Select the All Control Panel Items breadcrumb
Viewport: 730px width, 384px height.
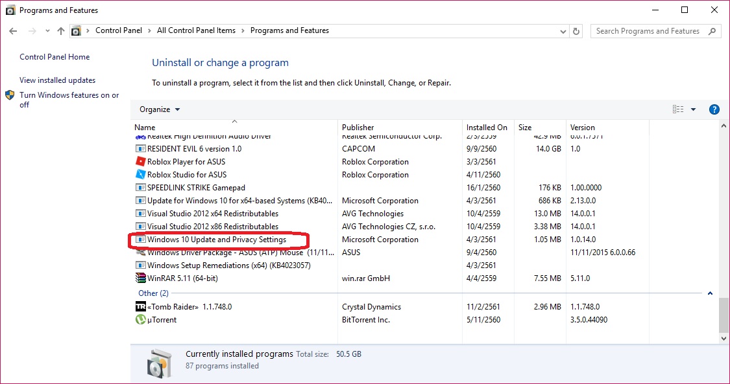pos(197,30)
